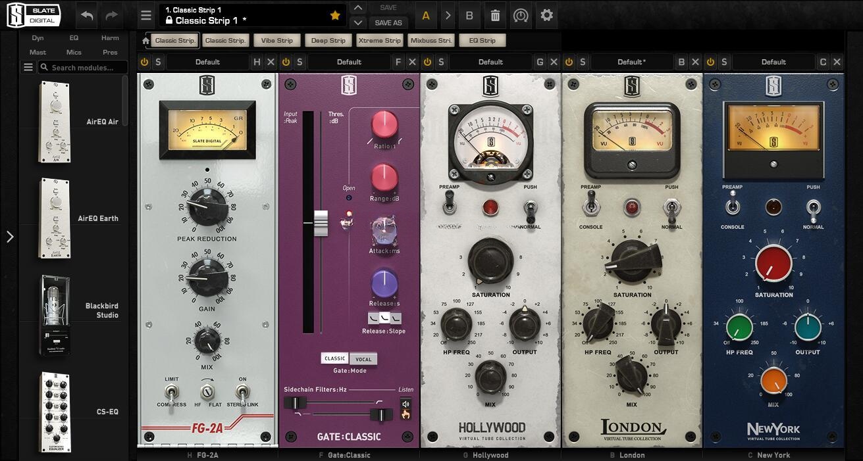
Task: Toggle power of London module
Action: 569,62
